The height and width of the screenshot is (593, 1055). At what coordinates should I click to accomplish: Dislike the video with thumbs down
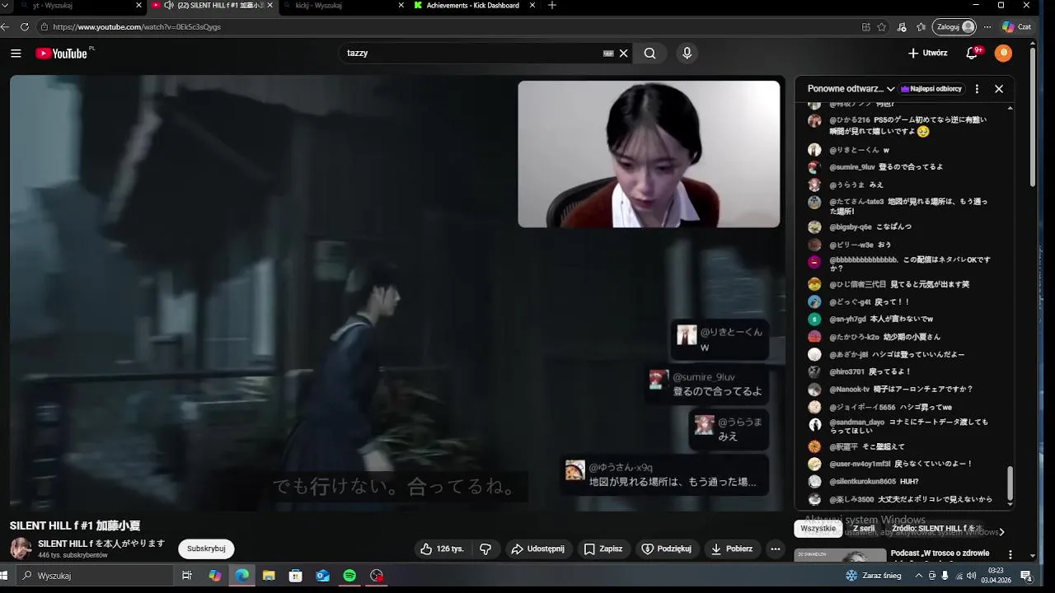coord(485,549)
